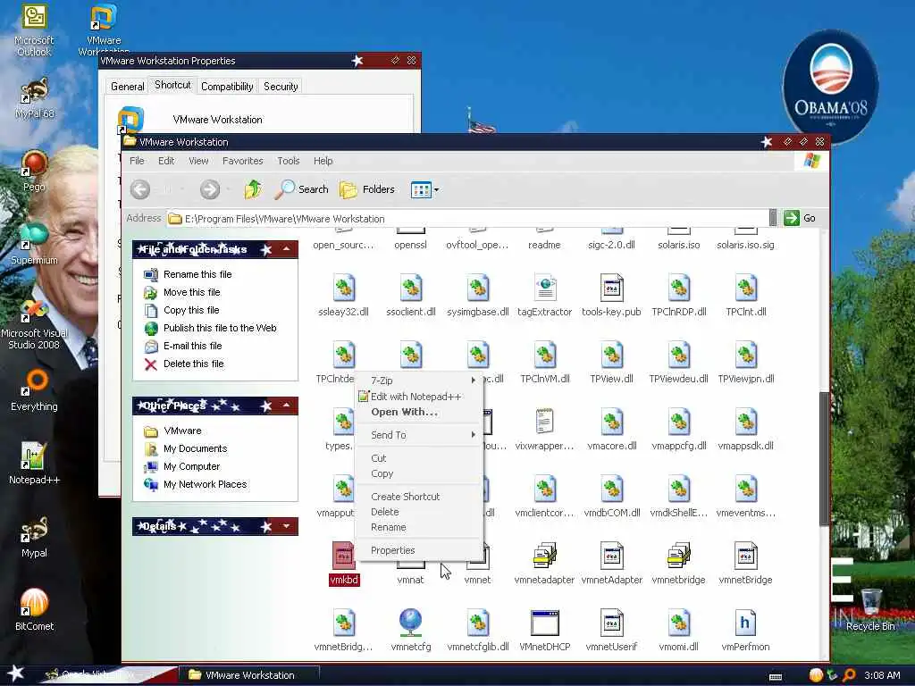The image size is (915, 686).
Task: Open the Favorites menu
Action: [243, 161]
